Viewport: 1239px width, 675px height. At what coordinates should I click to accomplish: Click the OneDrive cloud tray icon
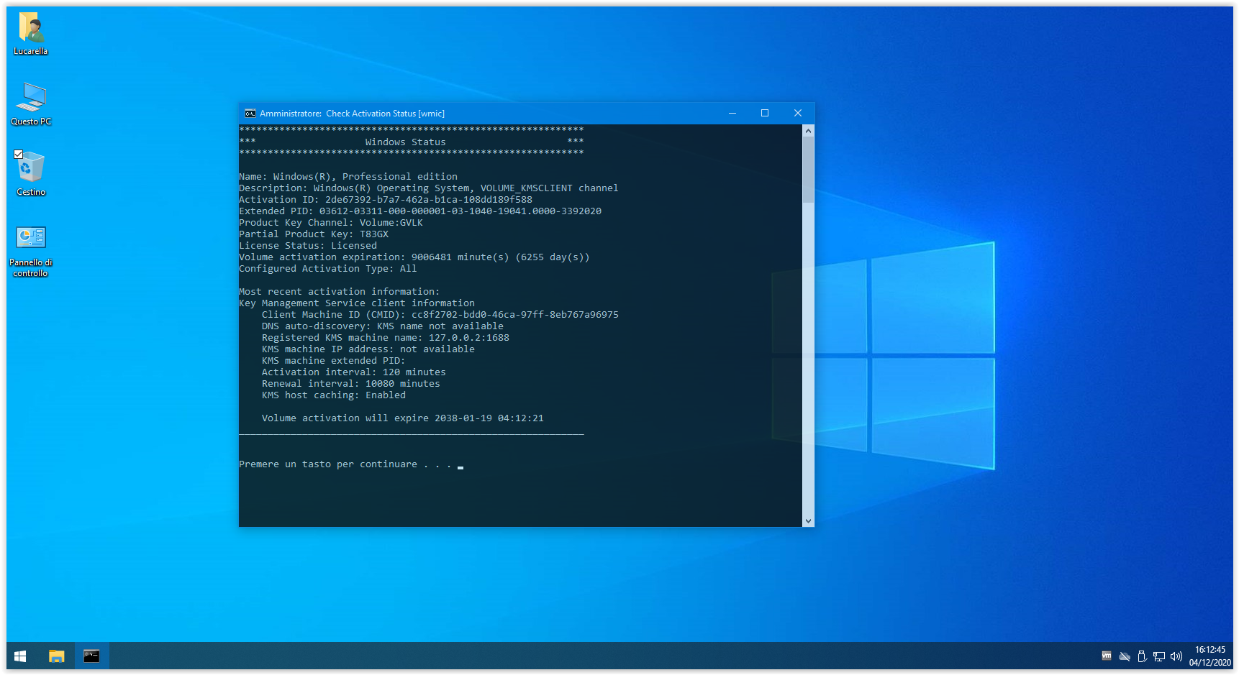point(1125,656)
